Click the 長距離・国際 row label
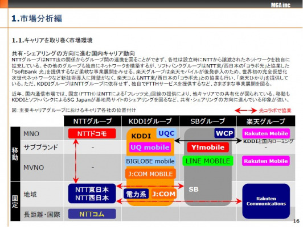This screenshot has width=303, height=227. tap(42, 215)
